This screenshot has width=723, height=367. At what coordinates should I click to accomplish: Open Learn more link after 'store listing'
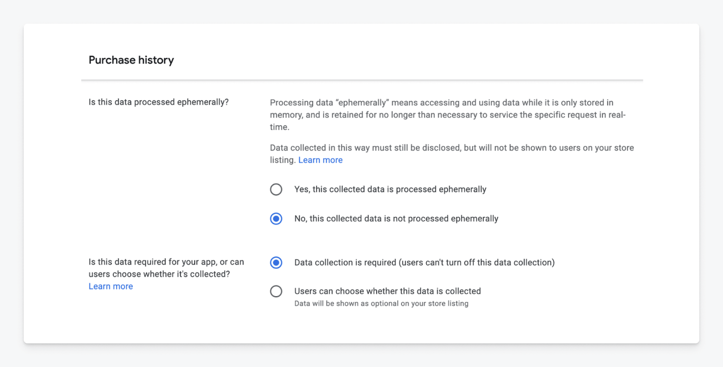[320, 160]
